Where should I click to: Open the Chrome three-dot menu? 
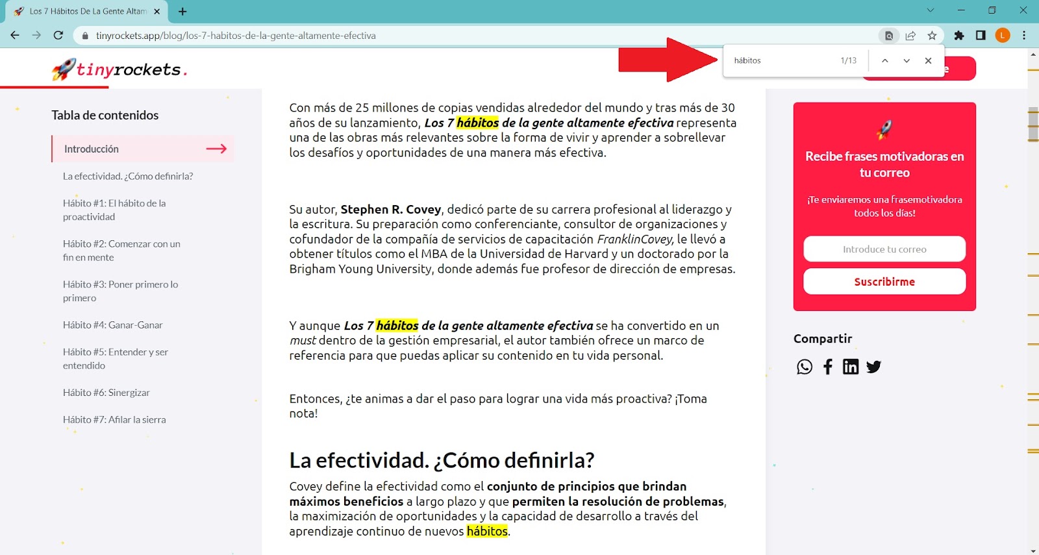(1024, 36)
